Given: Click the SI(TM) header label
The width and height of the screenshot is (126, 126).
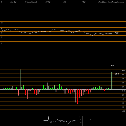Looking at the screenshot, I should pyautogui.click(x=48, y=2).
